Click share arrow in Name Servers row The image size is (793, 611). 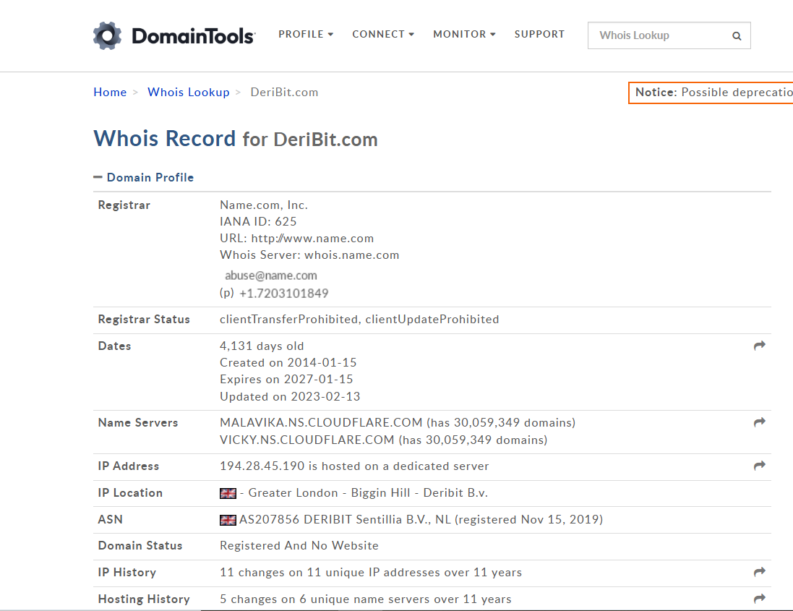[759, 422]
